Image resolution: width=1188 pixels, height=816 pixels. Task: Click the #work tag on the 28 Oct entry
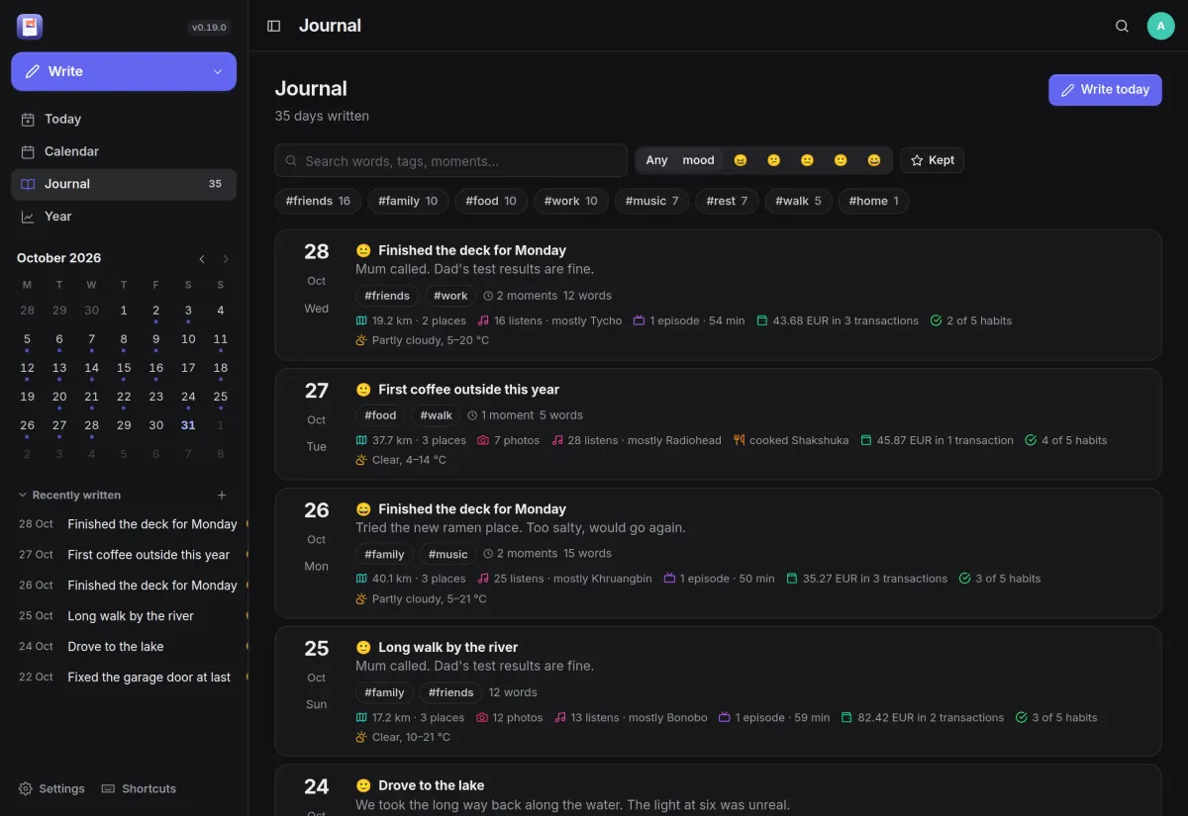[x=451, y=296]
